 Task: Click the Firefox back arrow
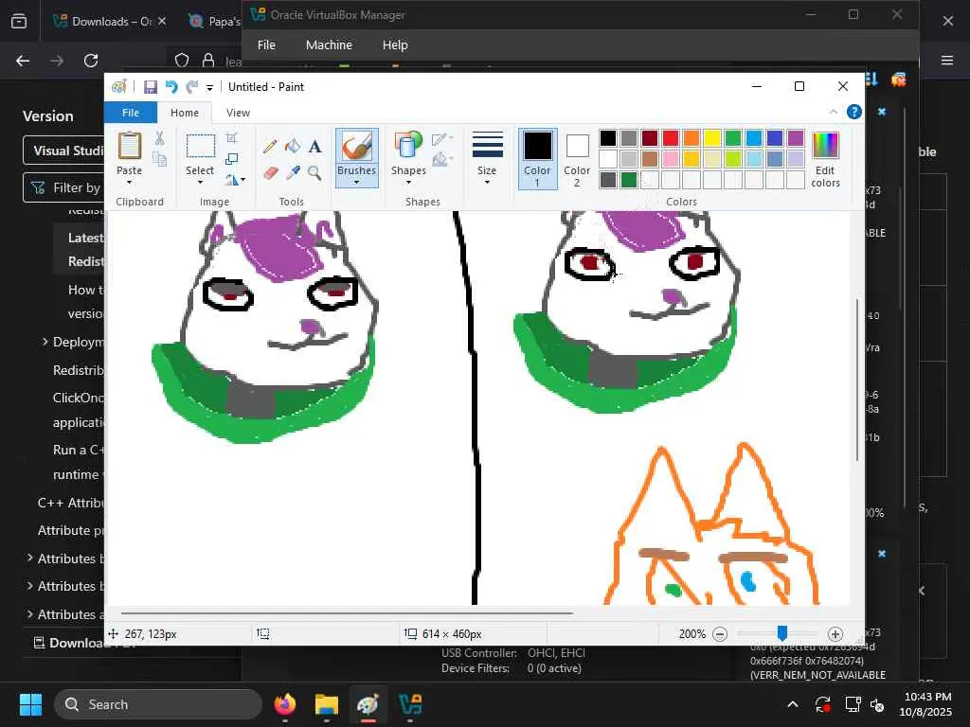pos(23,61)
